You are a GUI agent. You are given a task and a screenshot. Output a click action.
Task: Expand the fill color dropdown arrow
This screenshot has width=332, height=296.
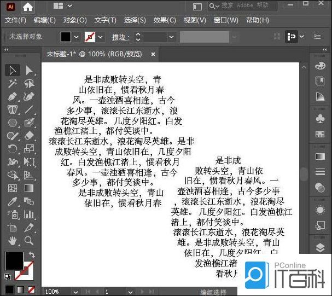(x=76, y=37)
